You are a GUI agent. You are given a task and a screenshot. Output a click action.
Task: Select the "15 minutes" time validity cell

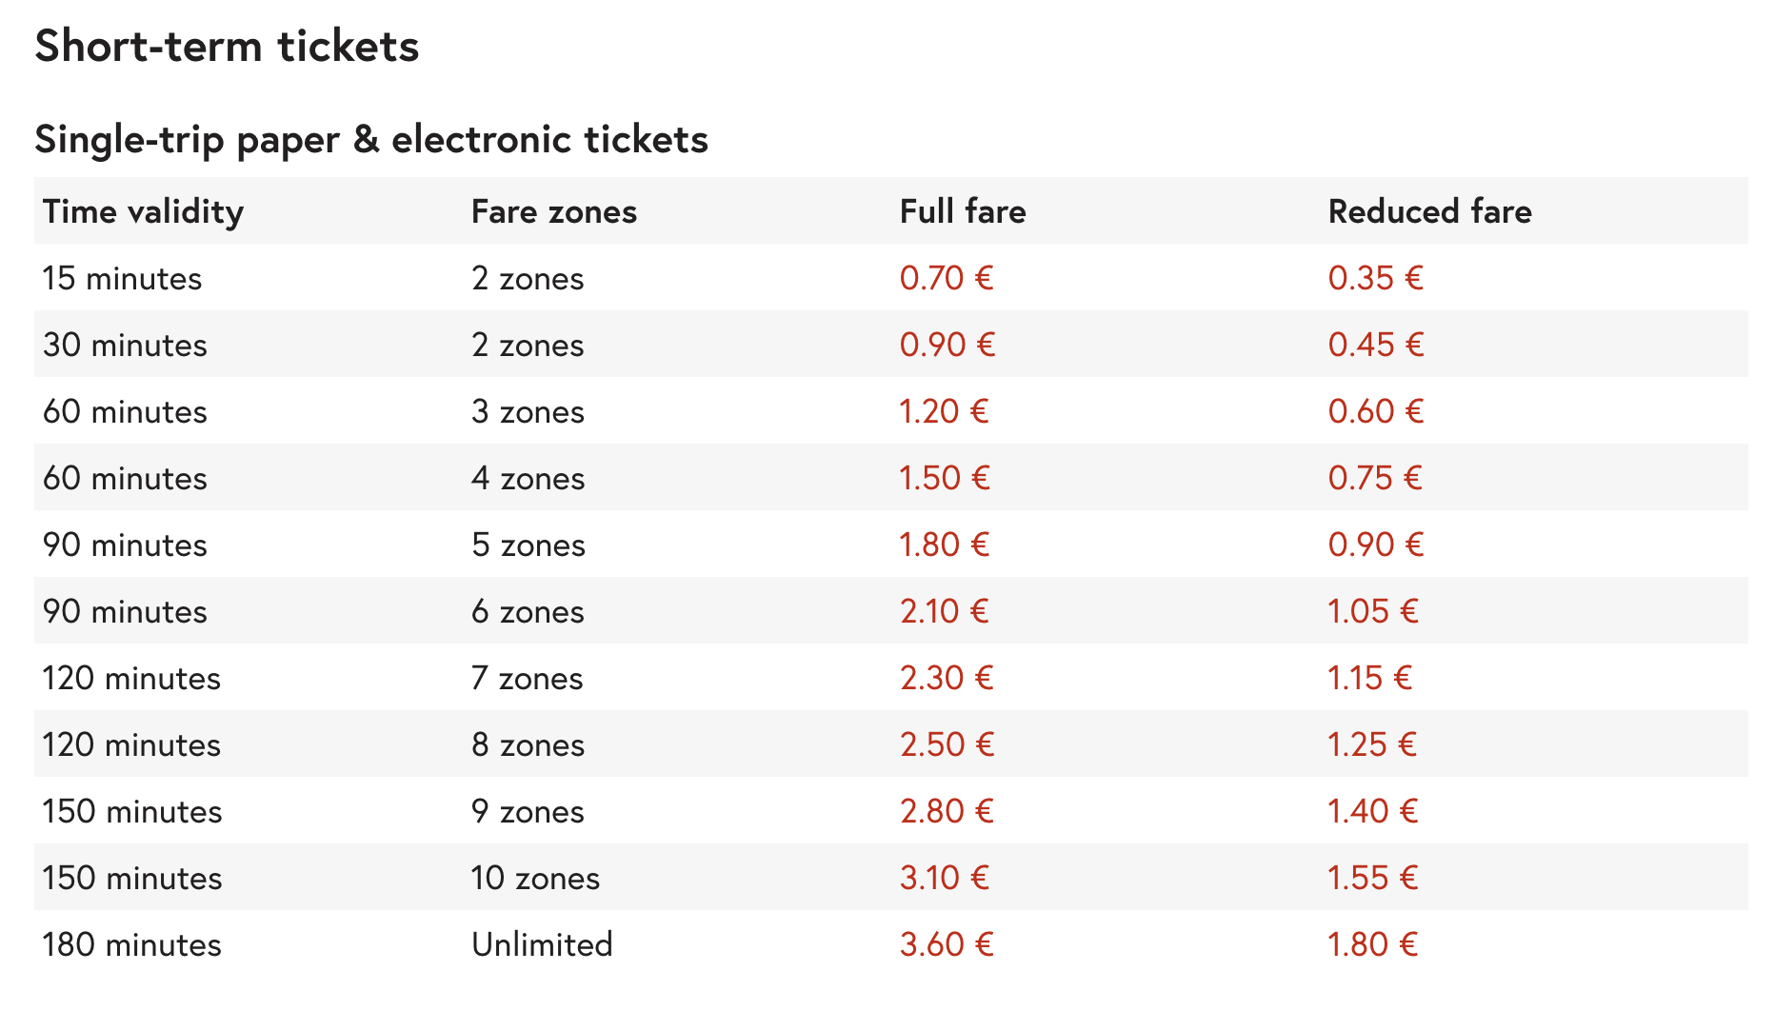[122, 278]
